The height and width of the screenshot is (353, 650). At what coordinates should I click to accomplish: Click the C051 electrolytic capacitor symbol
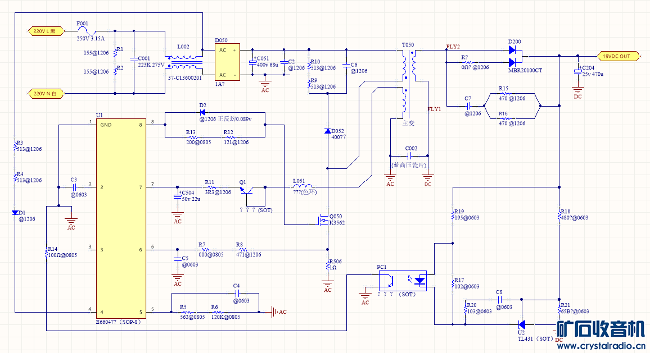coord(252,62)
